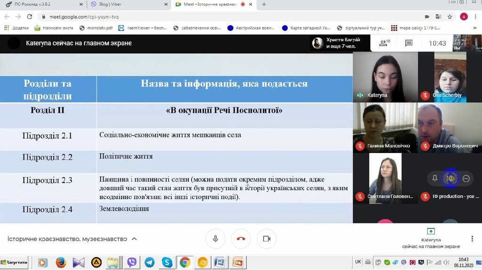
Task: Open Kateryna's presentation sharing button
Action: (x=431, y=239)
